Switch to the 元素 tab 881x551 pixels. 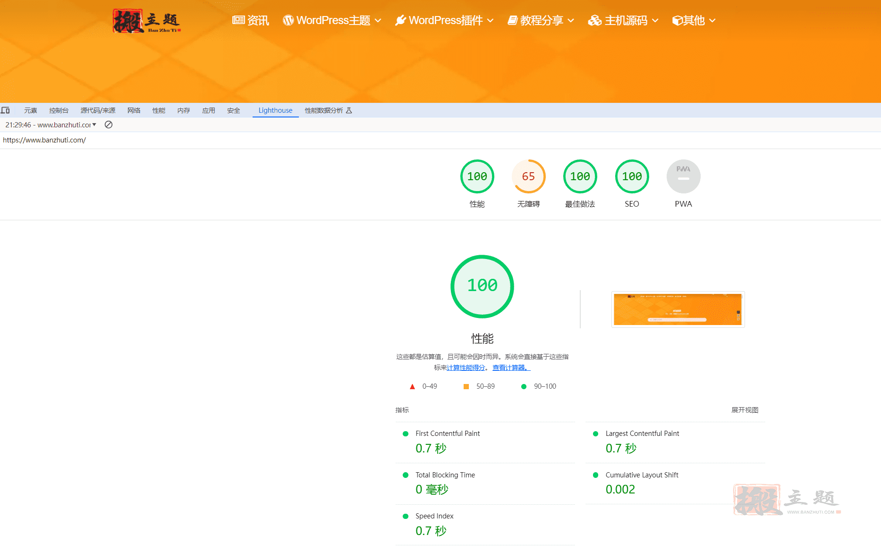[31, 110]
